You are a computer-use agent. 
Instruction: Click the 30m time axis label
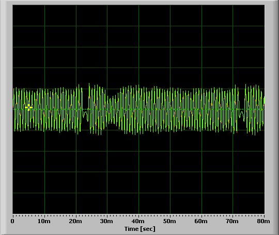click(x=106, y=221)
